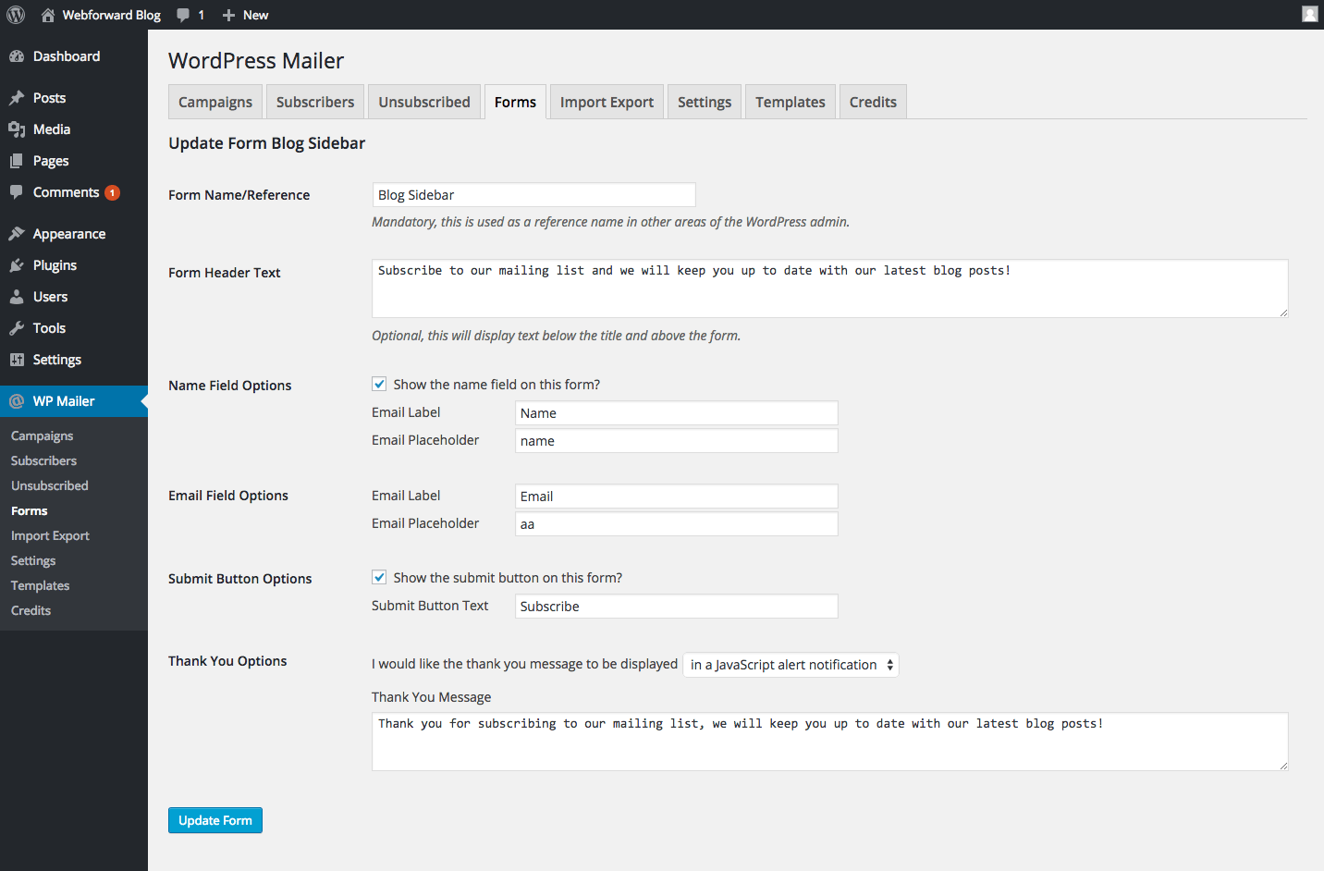Open Forms in WP Mailer submenu
The image size is (1324, 871).
[x=30, y=510]
